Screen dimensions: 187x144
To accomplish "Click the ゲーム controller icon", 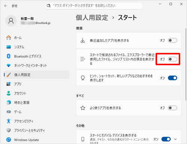I will tap(9, 112).
